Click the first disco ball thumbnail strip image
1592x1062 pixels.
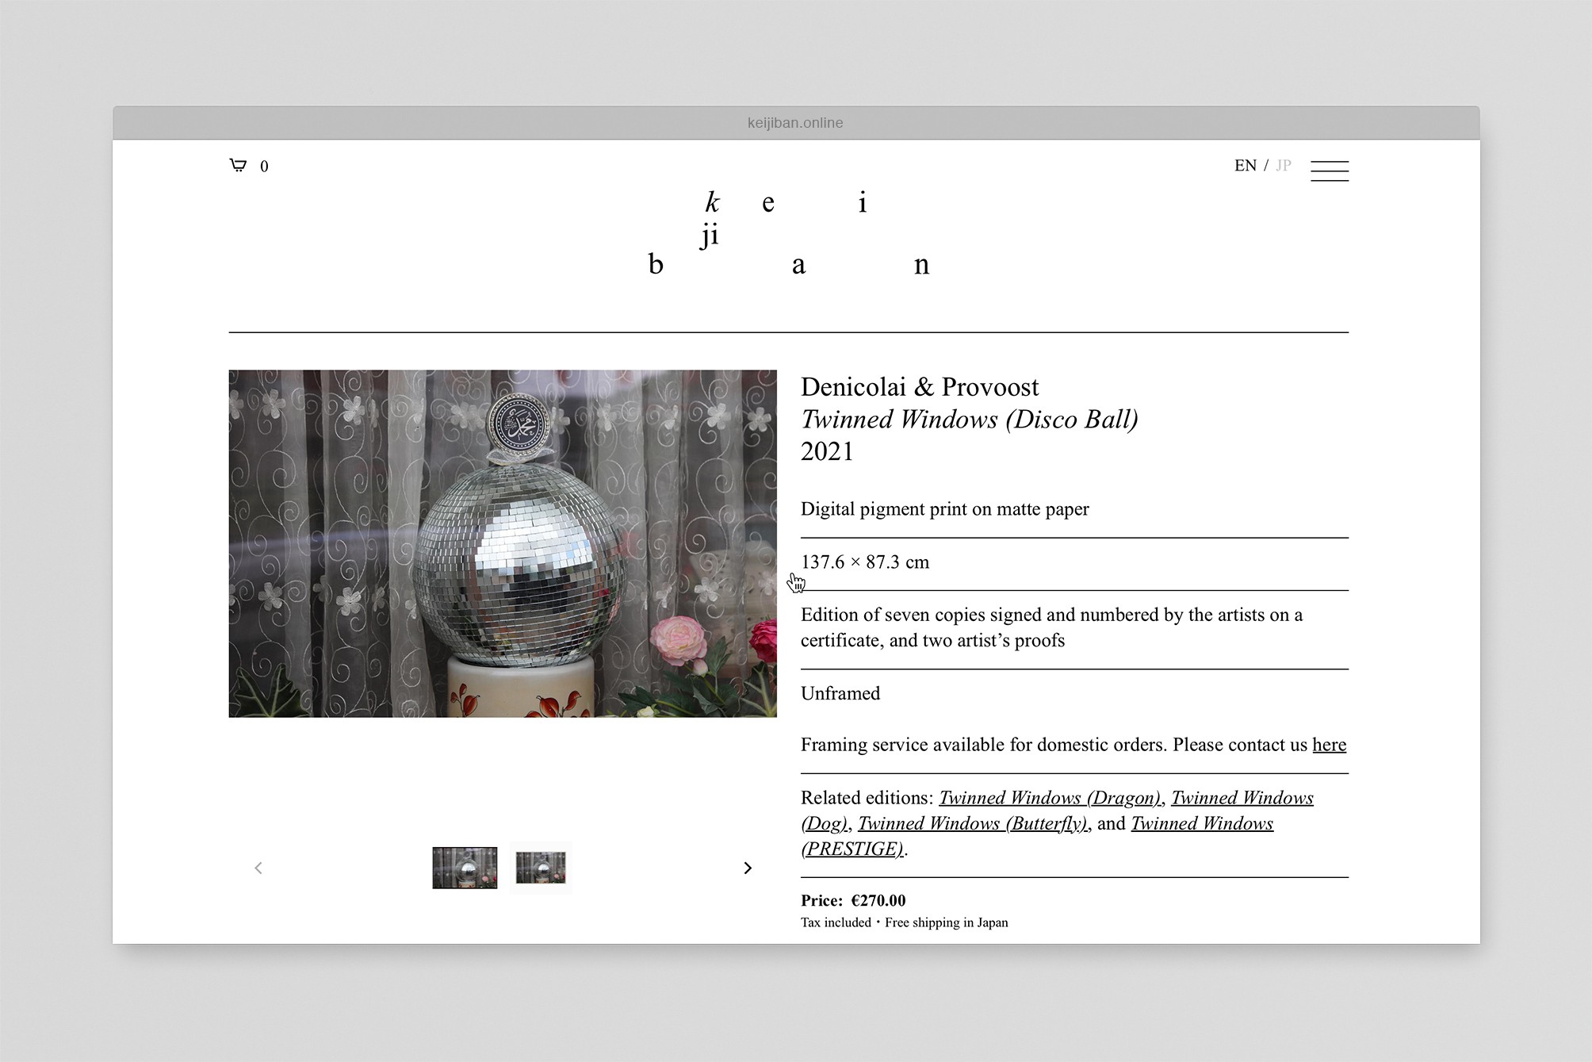(465, 868)
